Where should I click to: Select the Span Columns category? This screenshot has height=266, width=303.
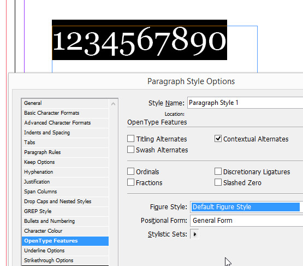click(65, 192)
